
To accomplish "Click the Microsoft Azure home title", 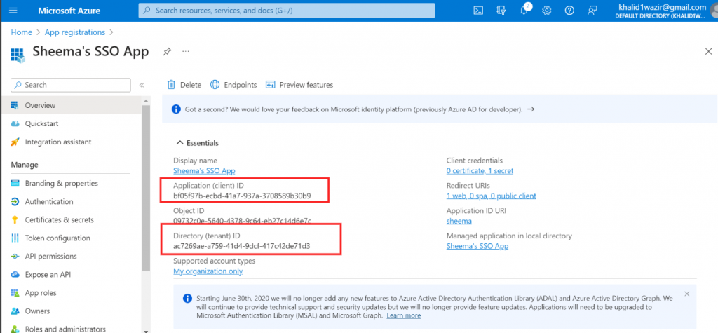I will [x=68, y=10].
